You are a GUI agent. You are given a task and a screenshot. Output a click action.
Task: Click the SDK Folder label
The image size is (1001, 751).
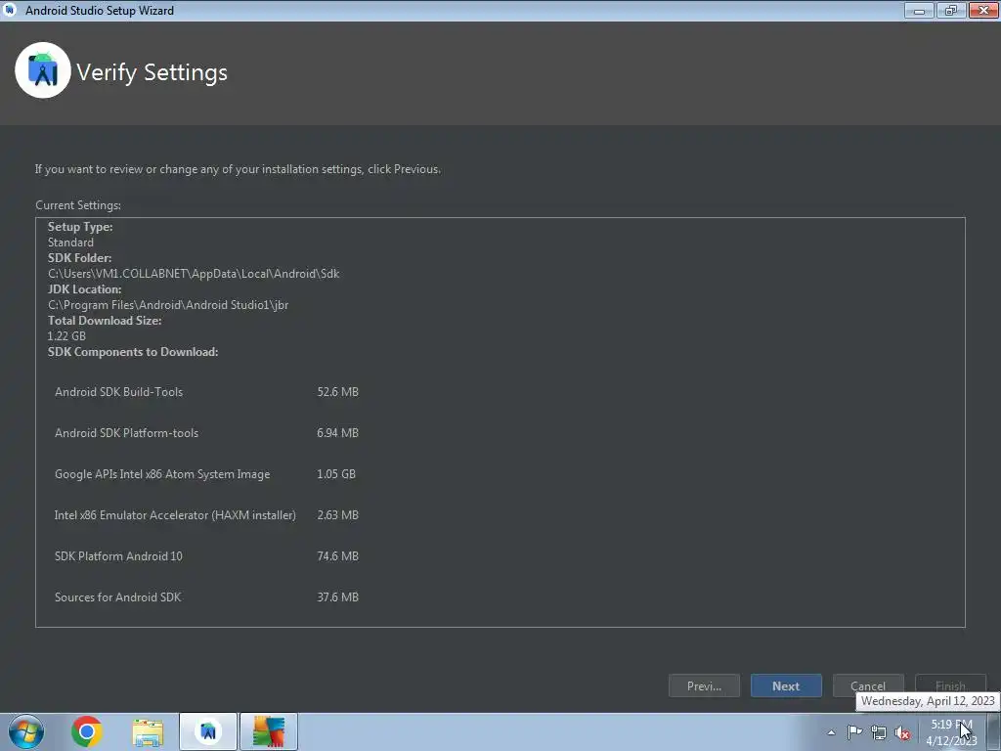(x=79, y=258)
